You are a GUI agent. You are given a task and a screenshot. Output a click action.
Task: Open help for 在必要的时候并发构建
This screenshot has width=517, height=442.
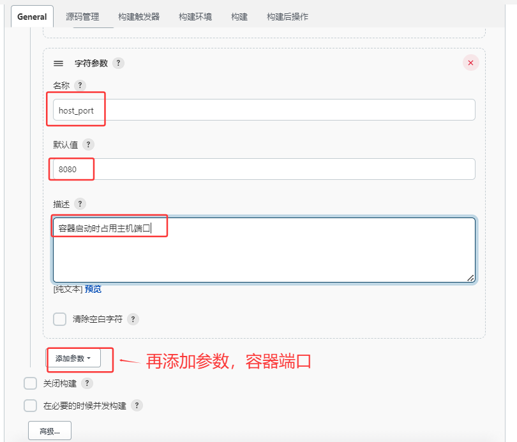[136, 405]
